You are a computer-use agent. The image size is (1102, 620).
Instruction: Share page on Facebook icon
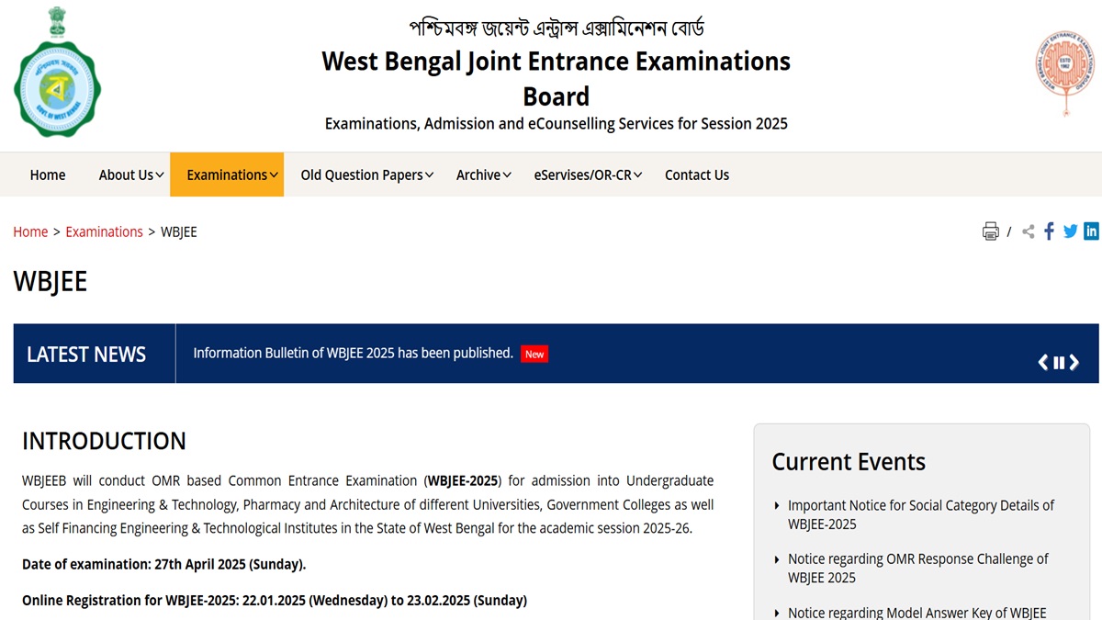(x=1049, y=231)
